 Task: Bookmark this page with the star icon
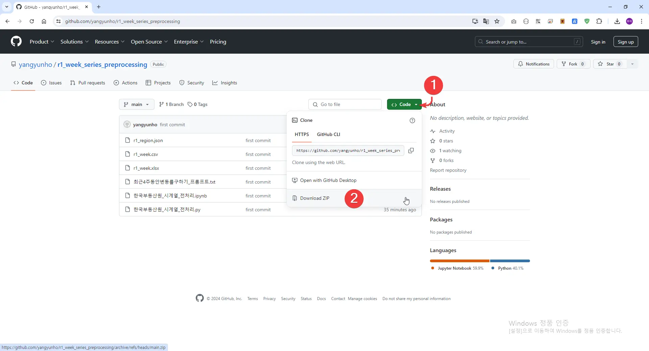(x=497, y=21)
